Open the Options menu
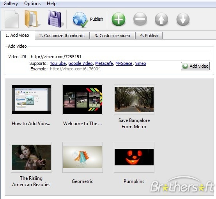The width and height of the screenshot is (216, 199). tap(32, 4)
